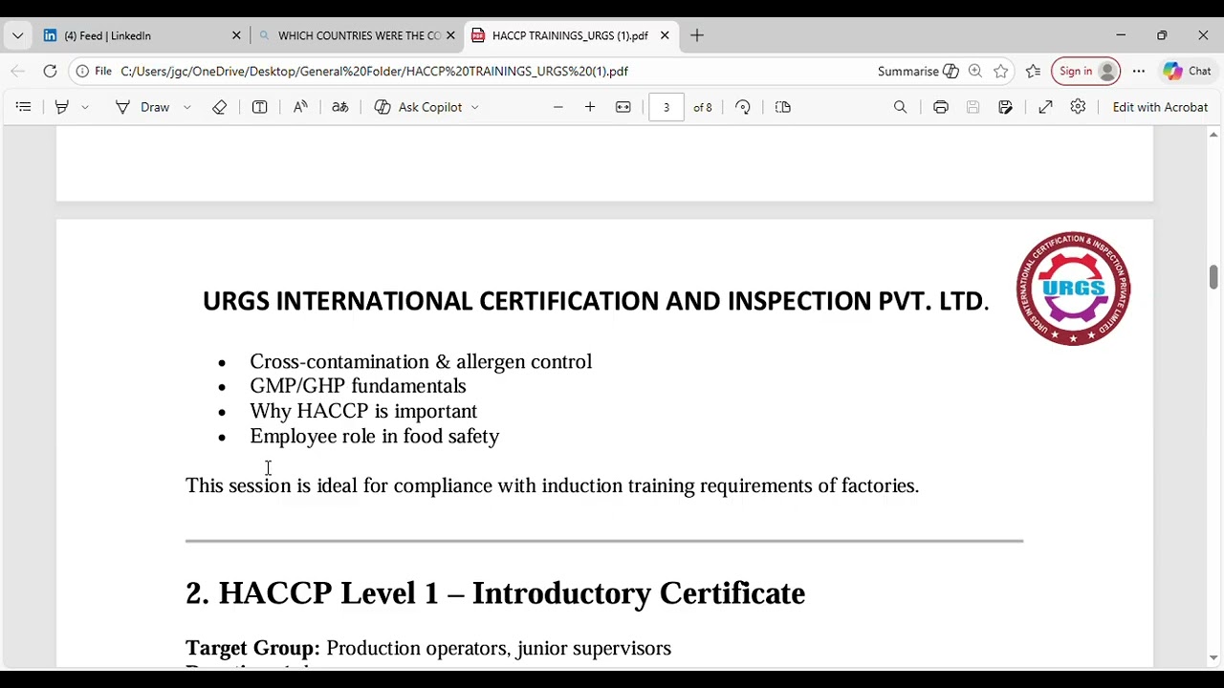Rotate the PDF page
The image size is (1224, 688).
coord(743,107)
